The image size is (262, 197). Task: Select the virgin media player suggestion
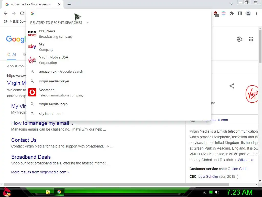click(x=119, y=81)
